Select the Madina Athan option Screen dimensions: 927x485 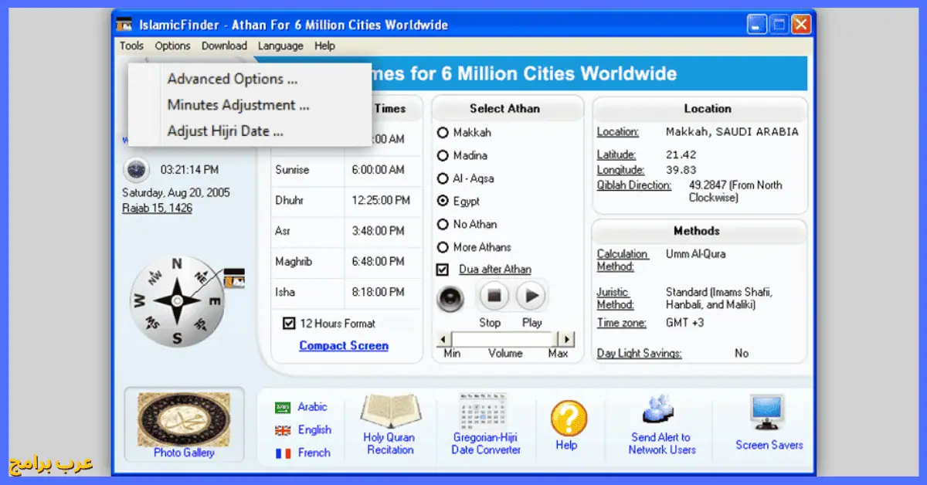(443, 156)
